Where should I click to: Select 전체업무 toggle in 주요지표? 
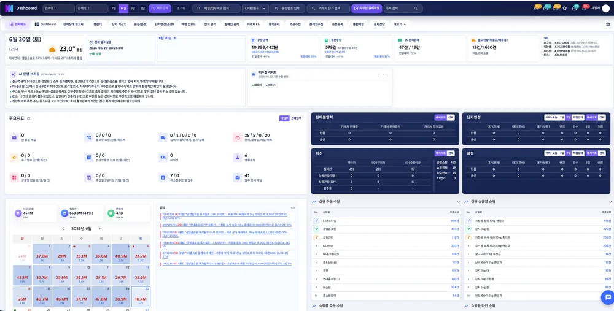pyautogui.click(x=296, y=118)
